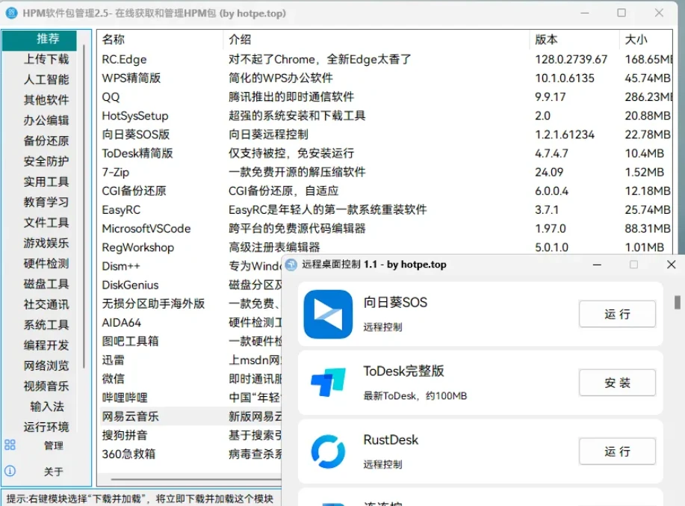Image resolution: width=685 pixels, height=506 pixels.
Task: Click 安装 for ToDesk完整版
Action: [617, 383]
